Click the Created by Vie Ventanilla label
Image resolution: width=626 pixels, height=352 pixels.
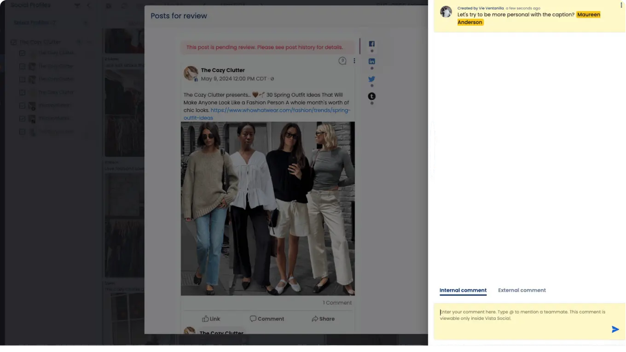(481, 8)
